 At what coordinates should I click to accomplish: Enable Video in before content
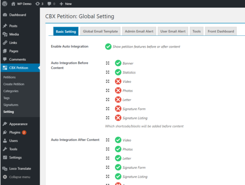click(x=118, y=81)
